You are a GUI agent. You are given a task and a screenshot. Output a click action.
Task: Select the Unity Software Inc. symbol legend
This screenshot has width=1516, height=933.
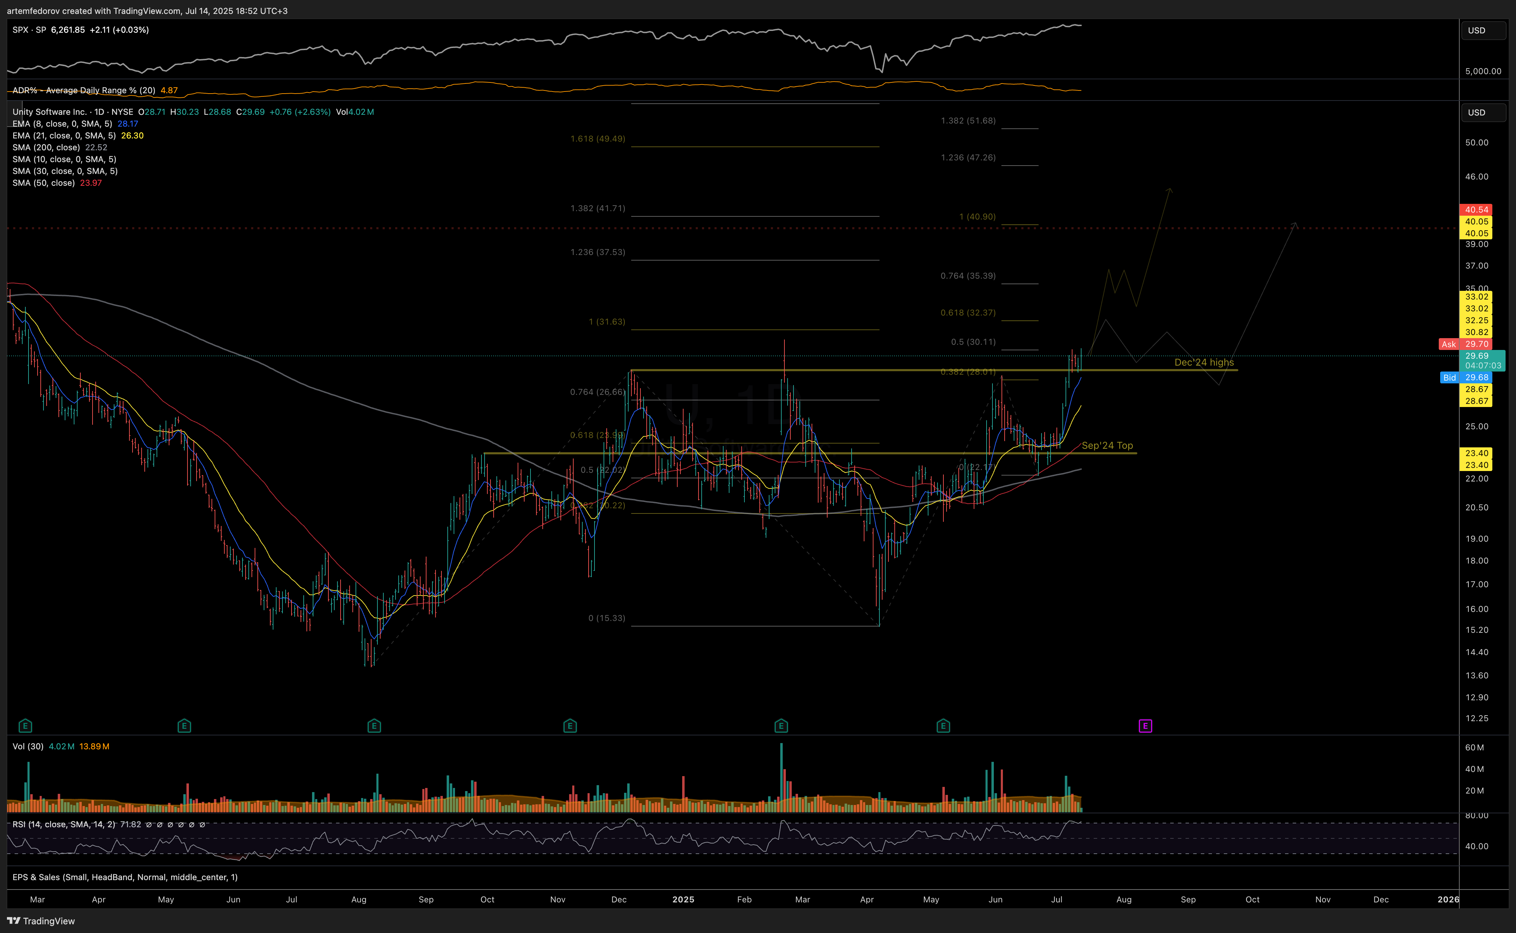point(73,112)
